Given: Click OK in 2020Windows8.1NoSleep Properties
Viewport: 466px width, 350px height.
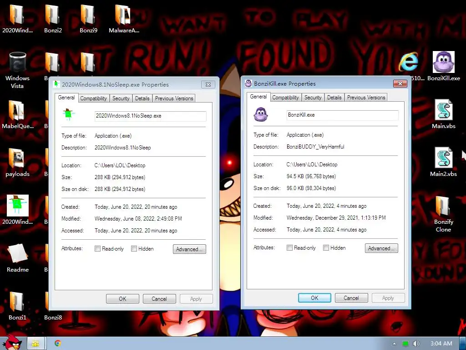Looking at the screenshot, I should 122,299.
